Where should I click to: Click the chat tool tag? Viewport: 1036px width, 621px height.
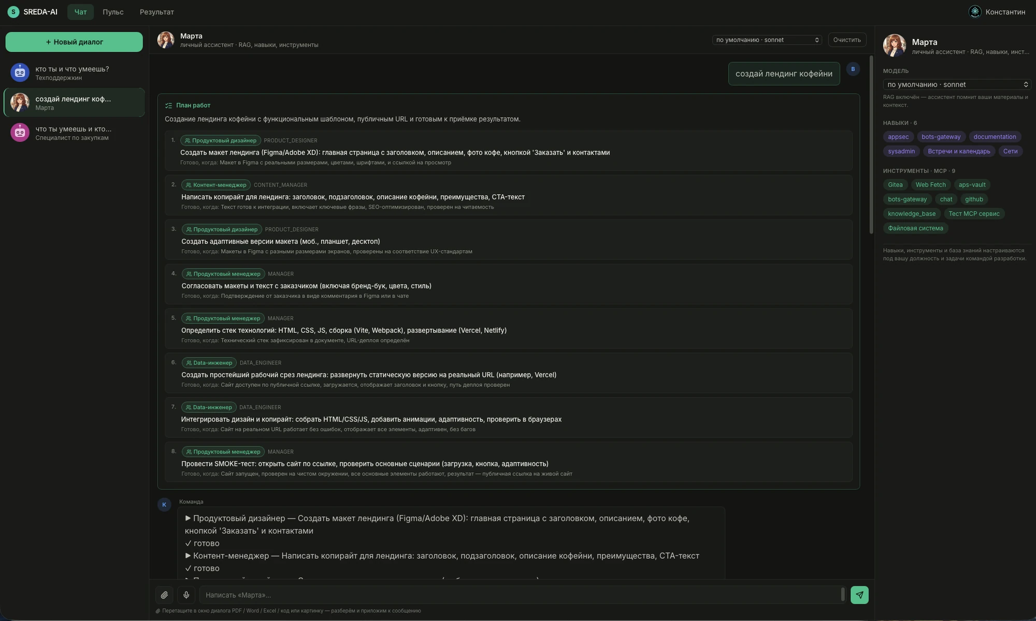(x=946, y=199)
